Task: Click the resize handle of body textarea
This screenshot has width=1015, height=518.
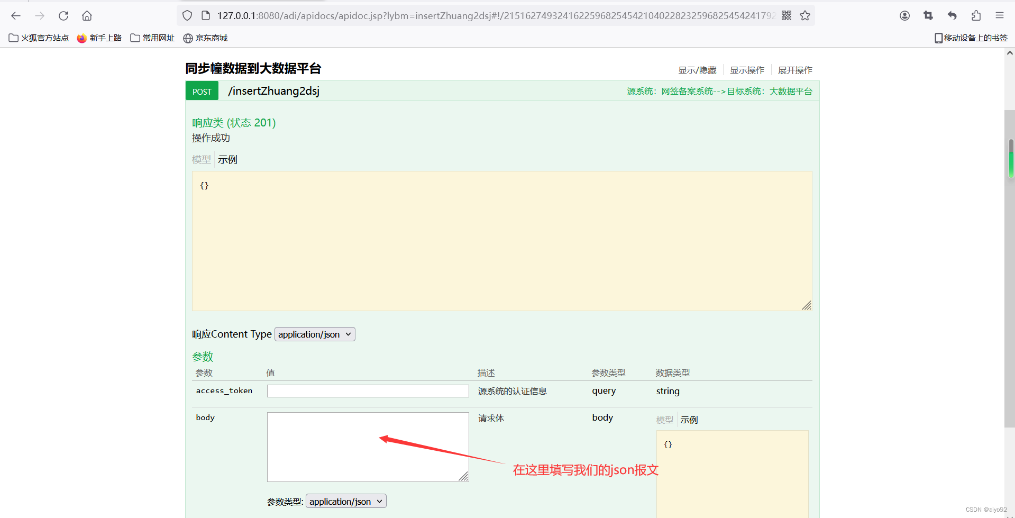Action: [x=463, y=476]
